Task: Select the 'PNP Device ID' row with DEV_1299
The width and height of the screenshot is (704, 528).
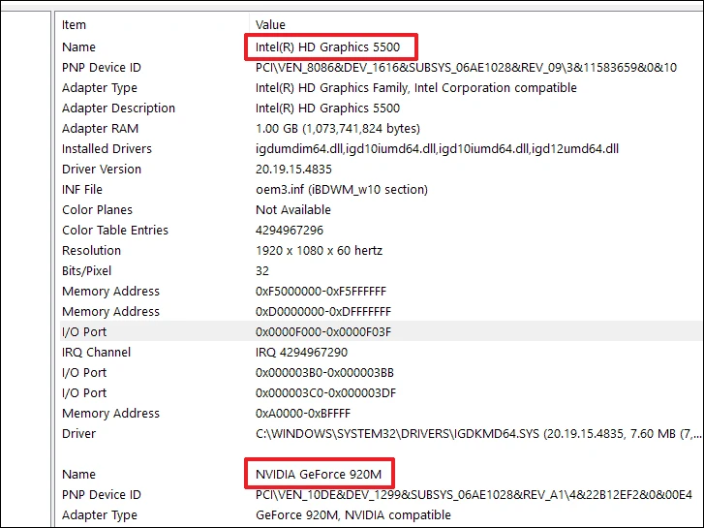Action: tap(381, 495)
